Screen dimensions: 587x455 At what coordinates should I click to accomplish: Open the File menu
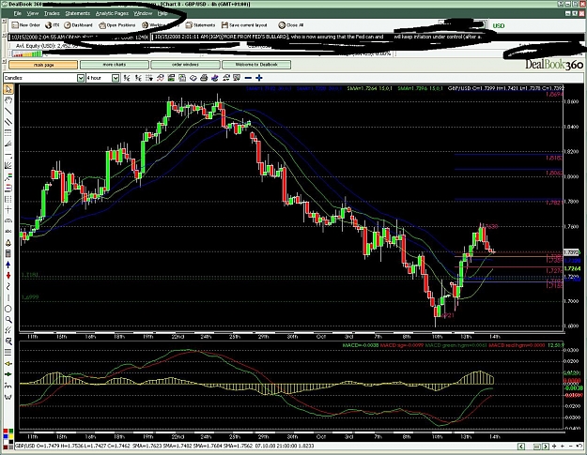point(18,13)
